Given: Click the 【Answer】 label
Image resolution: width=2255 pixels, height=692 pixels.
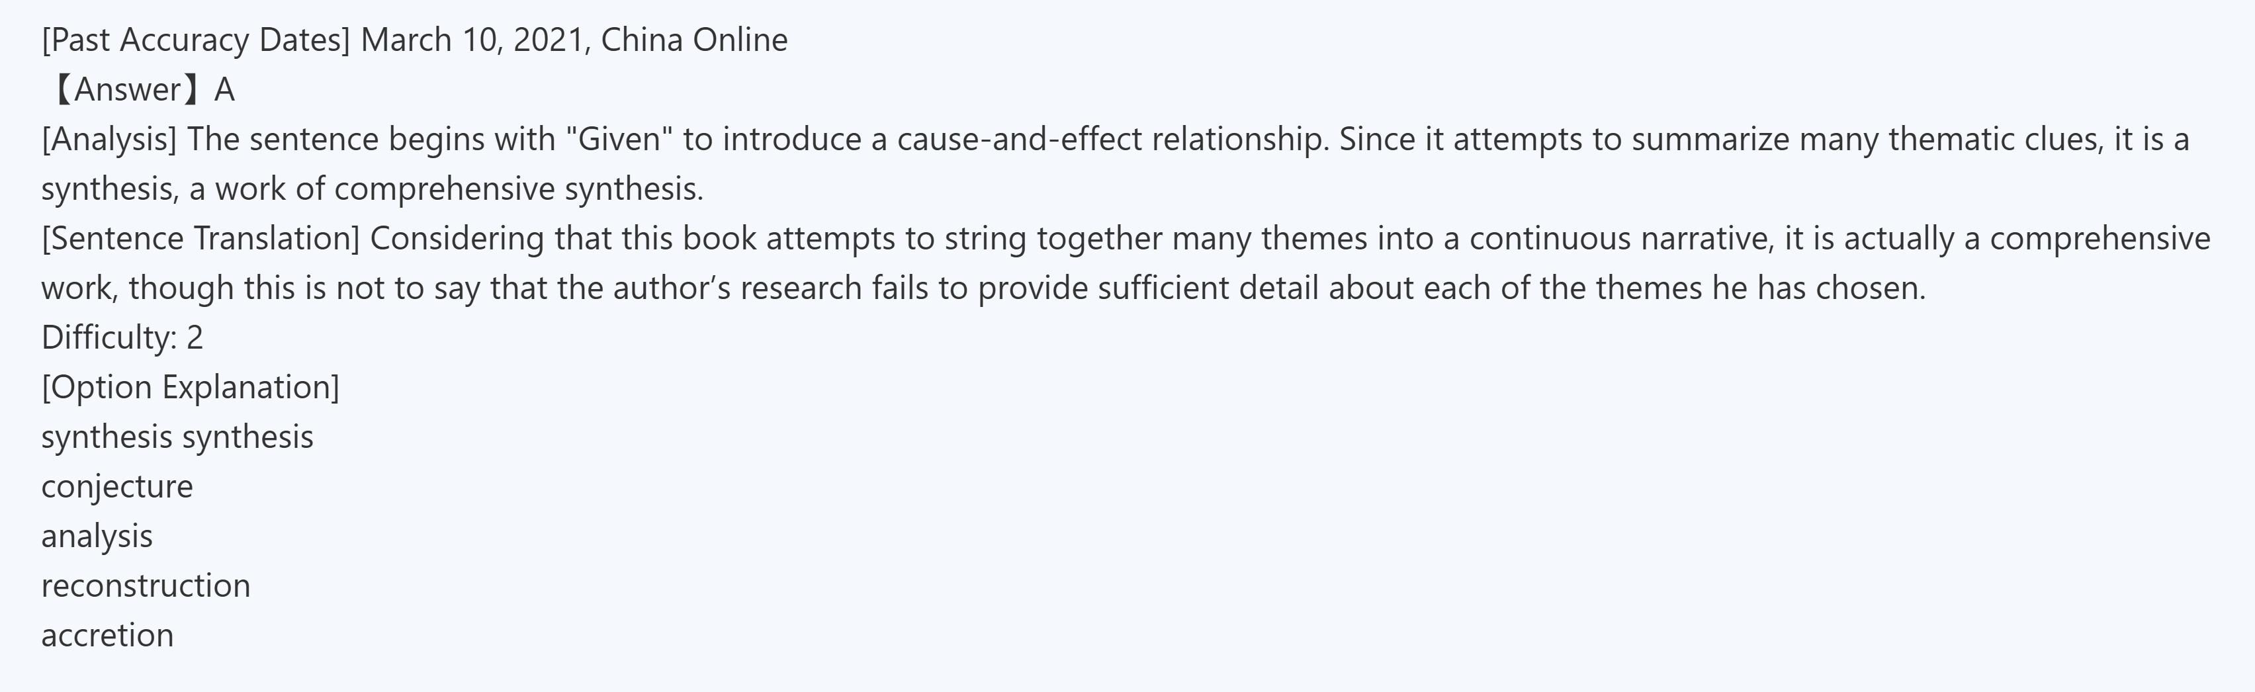Looking at the screenshot, I should [x=128, y=90].
